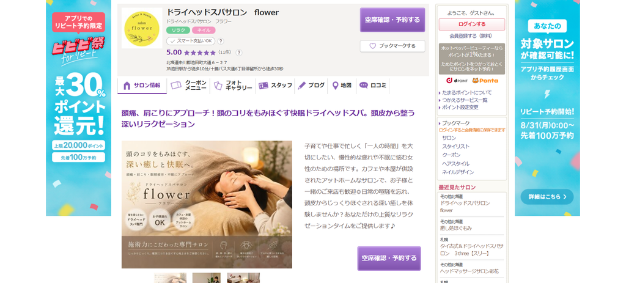Click the main salon photo of head spa
The height and width of the screenshot is (283, 626).
pos(207,204)
